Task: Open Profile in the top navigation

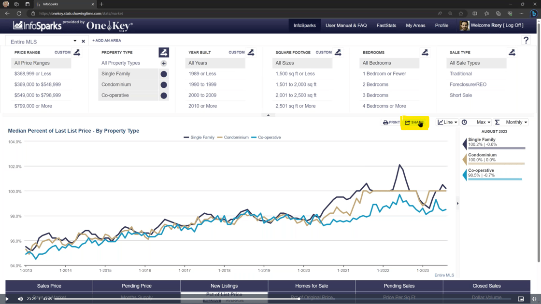Action: 441,26
